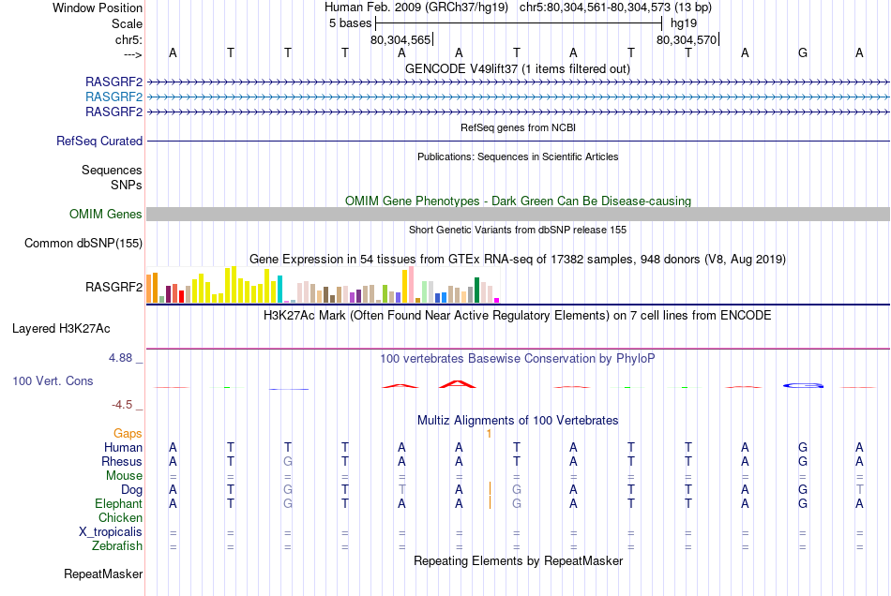Screen dimensions: 891x596
Task: Click the RASGRF2 label beside the GTEx bar chart
Action: 113,287
